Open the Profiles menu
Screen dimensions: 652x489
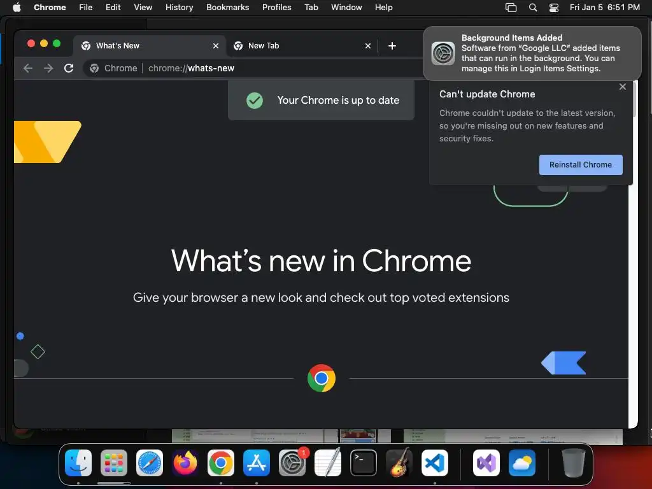pyautogui.click(x=277, y=8)
